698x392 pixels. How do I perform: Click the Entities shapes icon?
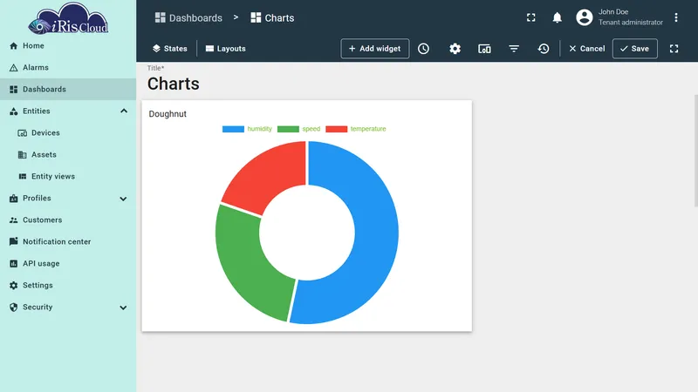[14, 112]
